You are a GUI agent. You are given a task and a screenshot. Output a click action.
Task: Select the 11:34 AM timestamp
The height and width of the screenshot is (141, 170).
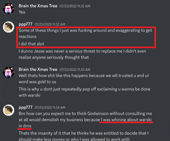pos(50,108)
